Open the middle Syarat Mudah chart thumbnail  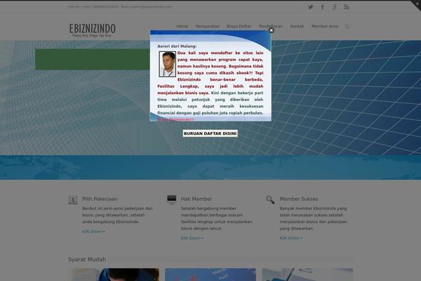click(210, 275)
